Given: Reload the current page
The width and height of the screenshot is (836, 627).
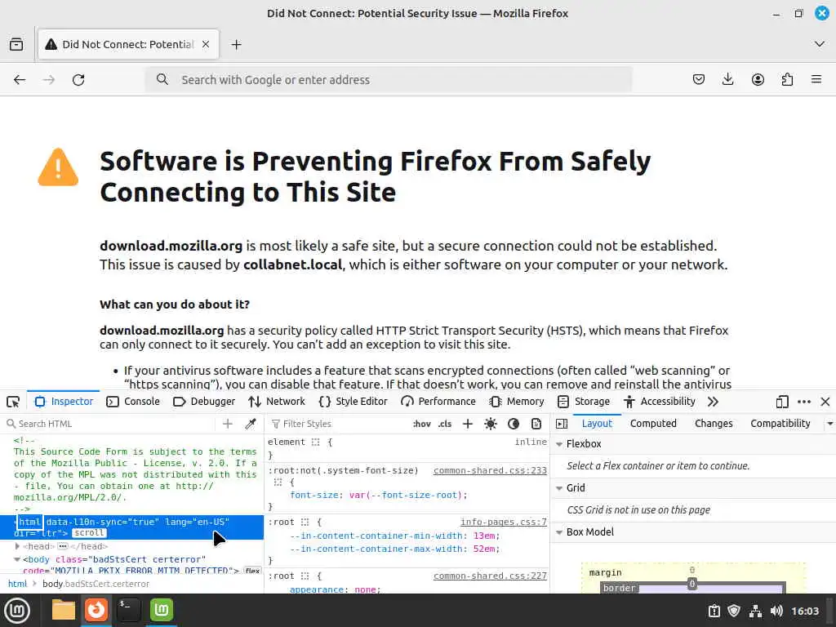Looking at the screenshot, I should (x=78, y=79).
